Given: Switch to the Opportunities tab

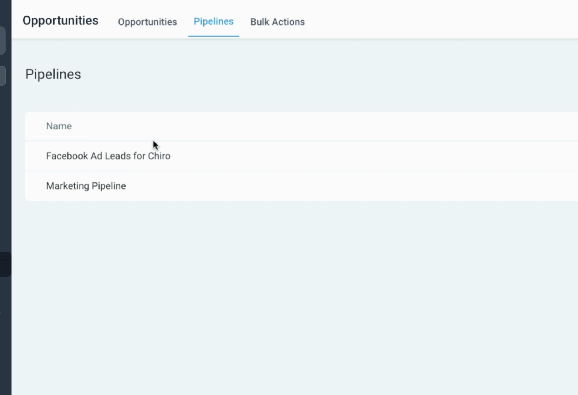Looking at the screenshot, I should pos(147,22).
